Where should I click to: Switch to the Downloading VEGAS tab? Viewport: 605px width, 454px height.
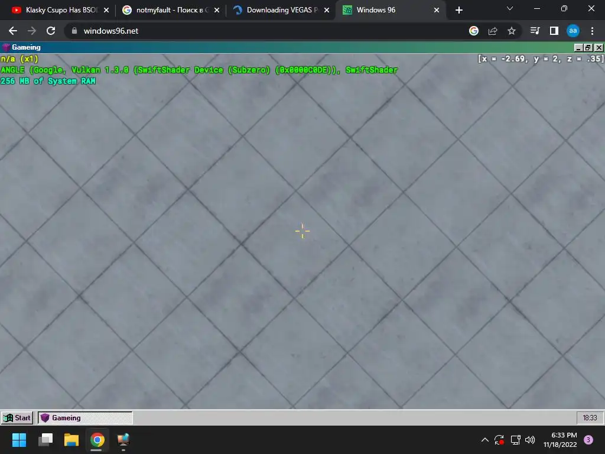coord(279,10)
